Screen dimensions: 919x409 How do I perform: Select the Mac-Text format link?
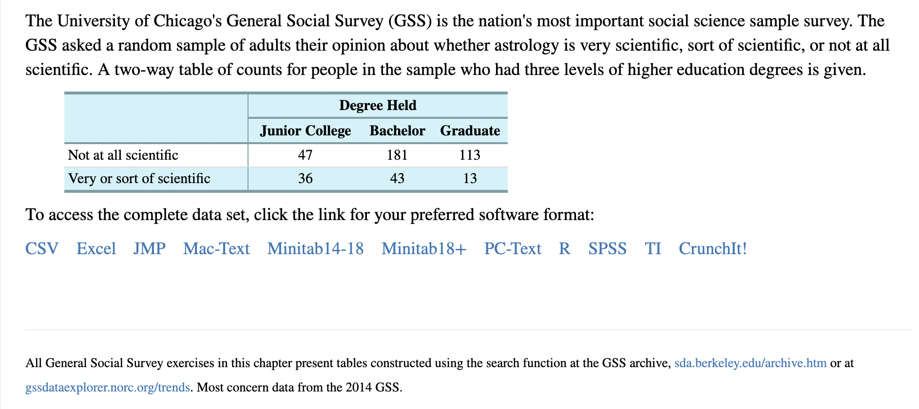pos(216,248)
